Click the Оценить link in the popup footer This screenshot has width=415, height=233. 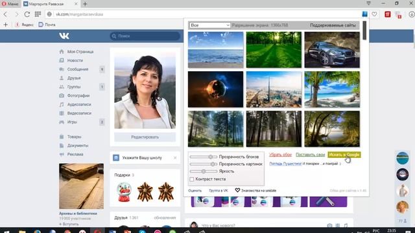click(x=195, y=190)
